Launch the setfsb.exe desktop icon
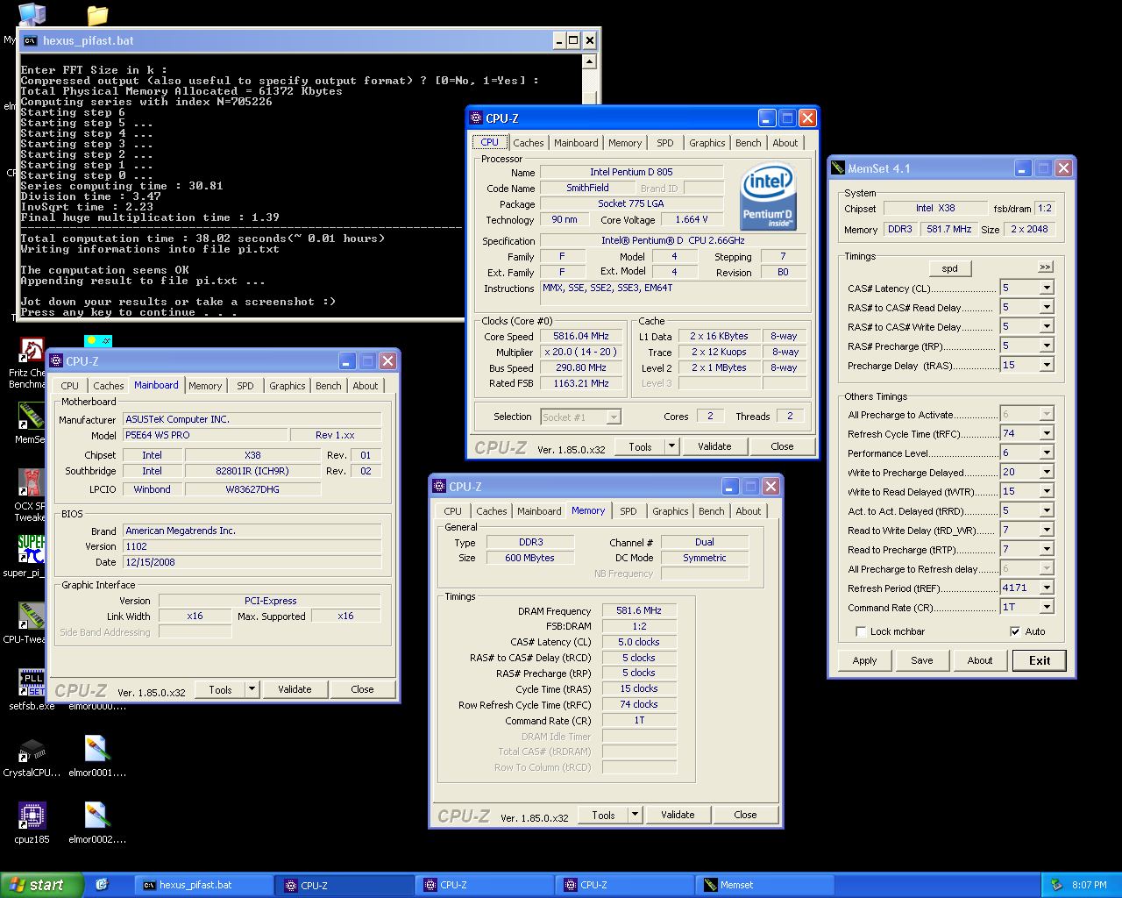This screenshot has width=1122, height=898. coord(32,682)
